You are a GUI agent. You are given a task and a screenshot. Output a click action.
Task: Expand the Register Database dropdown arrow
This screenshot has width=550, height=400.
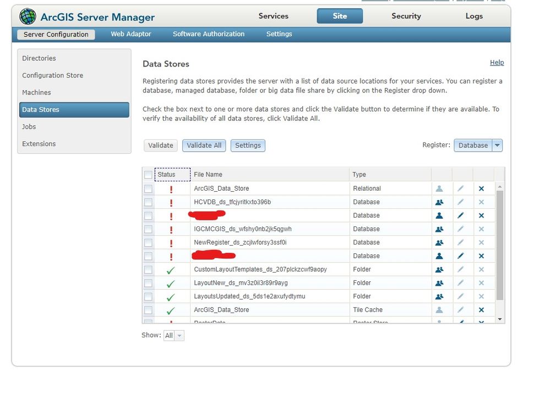pos(497,145)
